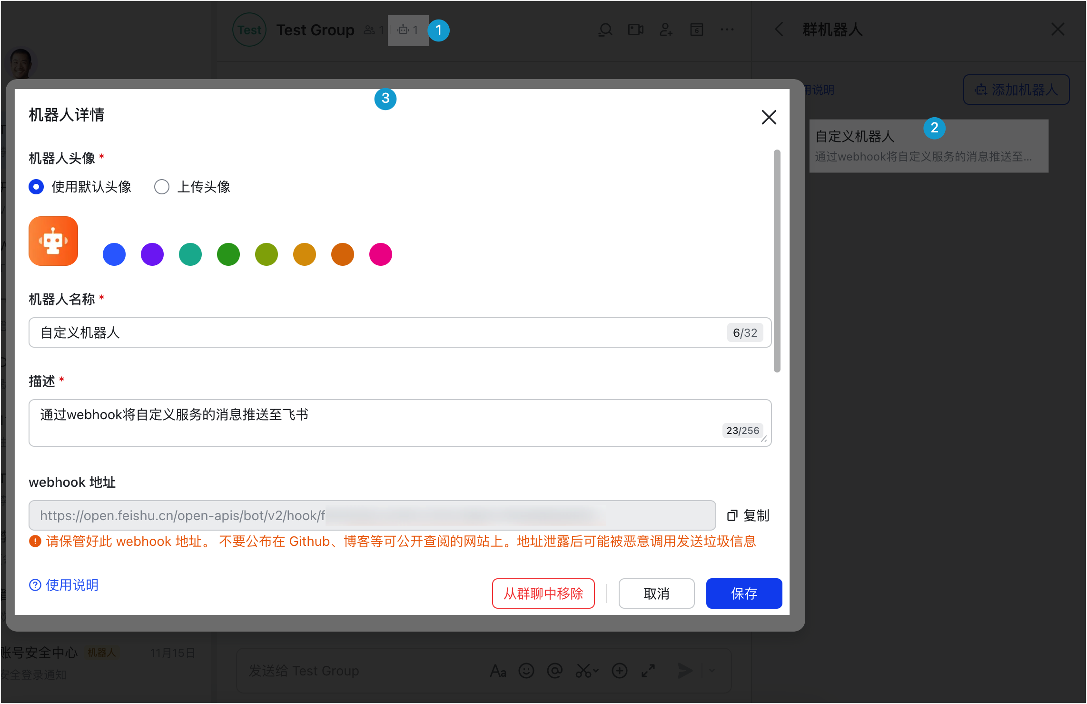The width and height of the screenshot is (1087, 704).
Task: Open text formatting Aa in message toolbar
Action: point(498,671)
